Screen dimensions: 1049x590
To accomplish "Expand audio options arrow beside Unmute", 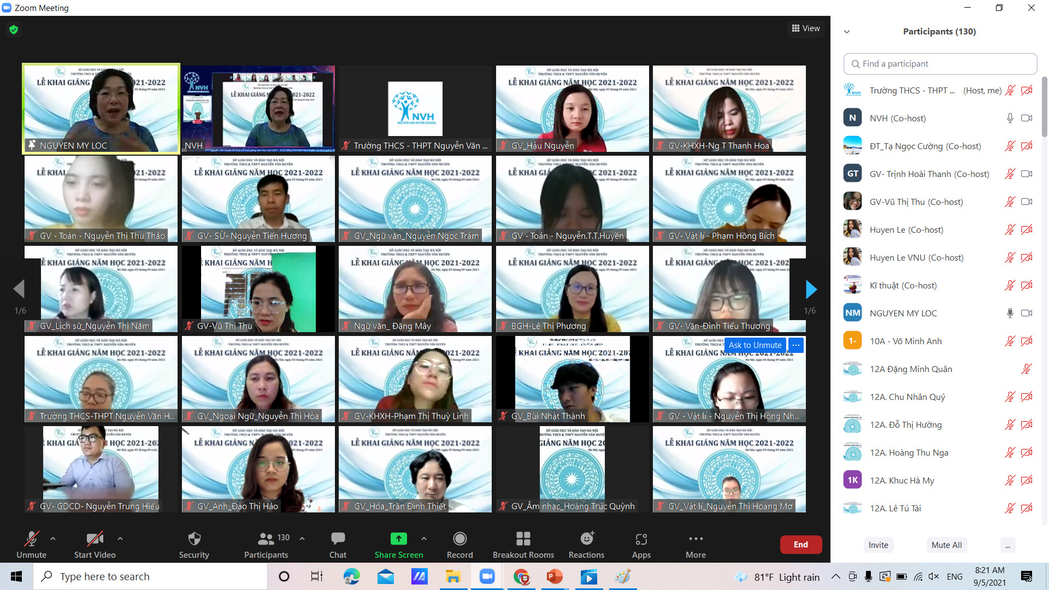I will (53, 539).
